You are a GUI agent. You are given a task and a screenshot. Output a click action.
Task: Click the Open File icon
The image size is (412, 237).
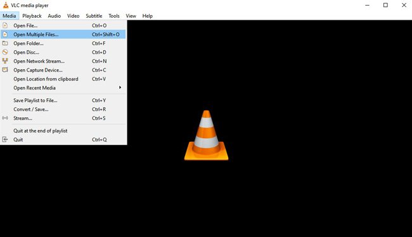pos(5,25)
